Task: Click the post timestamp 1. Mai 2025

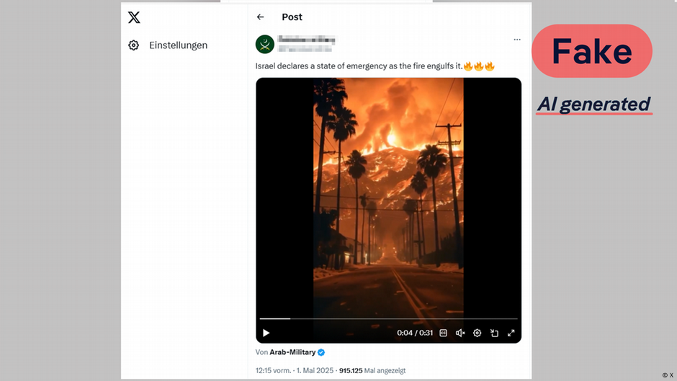Action: pyautogui.click(x=315, y=371)
